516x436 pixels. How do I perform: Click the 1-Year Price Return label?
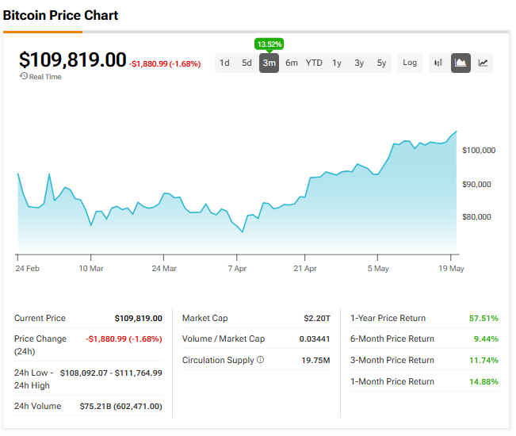click(388, 318)
